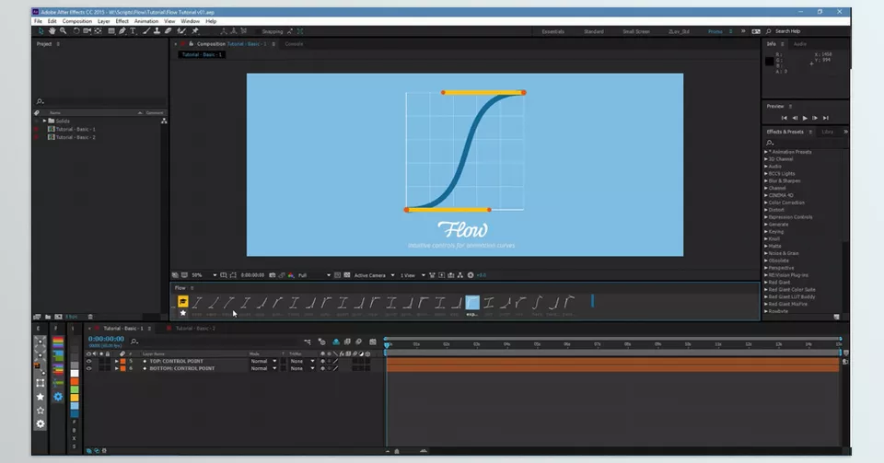Image resolution: width=884 pixels, height=463 pixels.
Task: Hide the BOTTOM: CONTROL POINT layer
Action: coord(88,368)
